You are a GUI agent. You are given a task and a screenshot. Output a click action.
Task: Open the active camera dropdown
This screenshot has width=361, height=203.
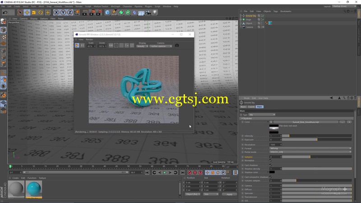pyautogui.click(x=161, y=46)
